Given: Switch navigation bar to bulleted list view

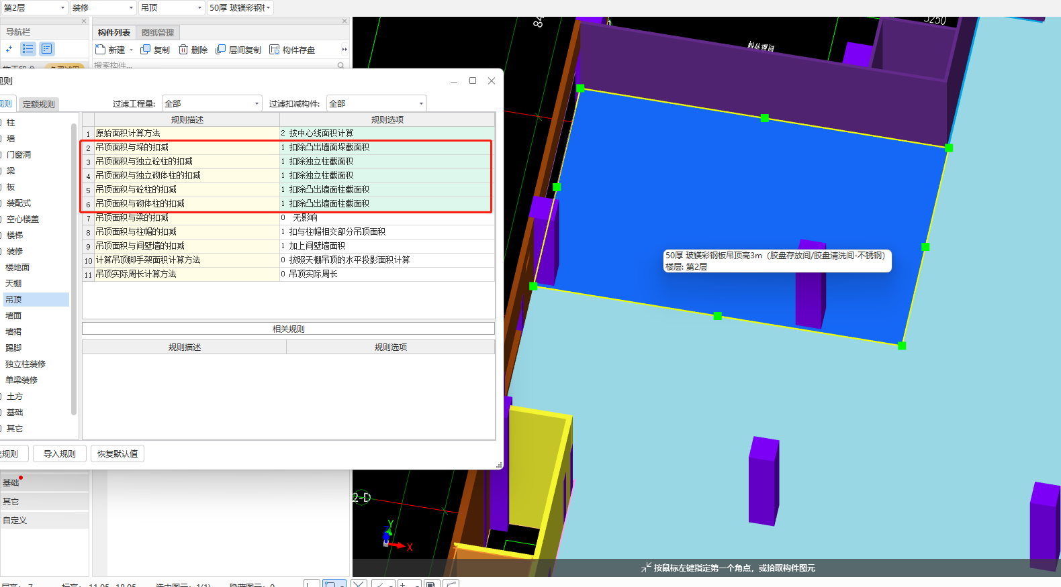Looking at the screenshot, I should point(28,49).
